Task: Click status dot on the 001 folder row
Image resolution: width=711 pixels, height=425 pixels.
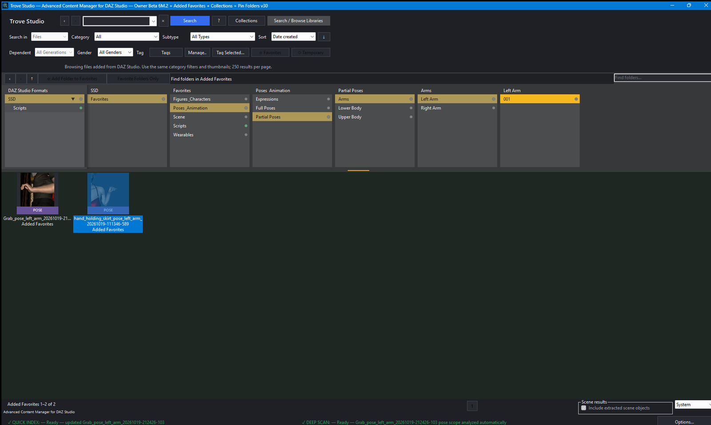Action: point(576,99)
